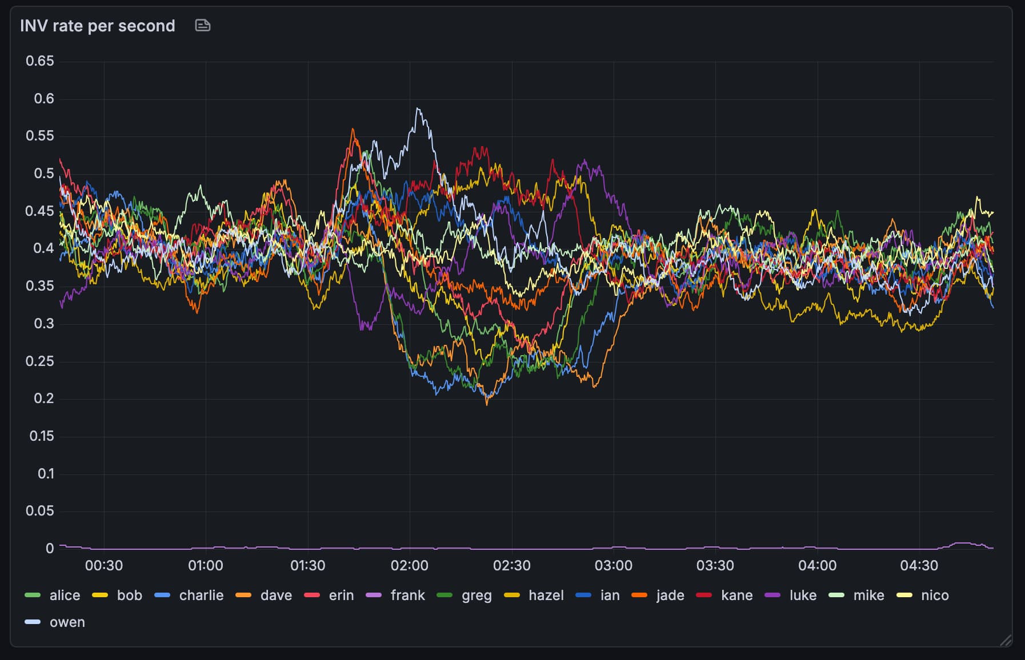Click the mike legend label
The height and width of the screenshot is (660, 1025).
click(868, 595)
